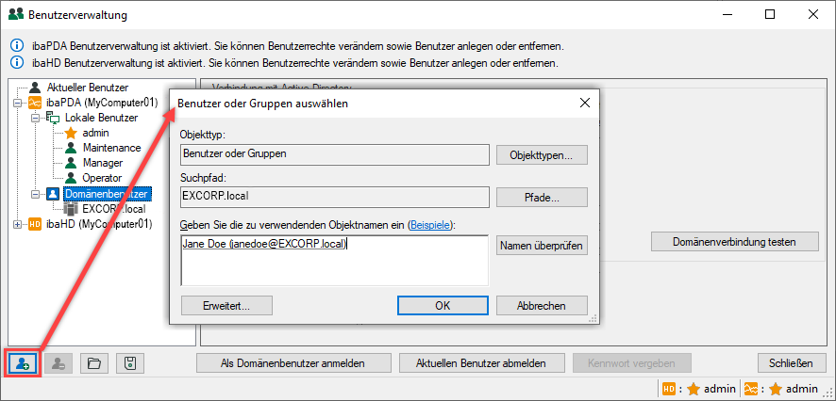Expand the ibaHD (MyComputer01) tree node
The width and height of the screenshot is (836, 401).
(18, 224)
